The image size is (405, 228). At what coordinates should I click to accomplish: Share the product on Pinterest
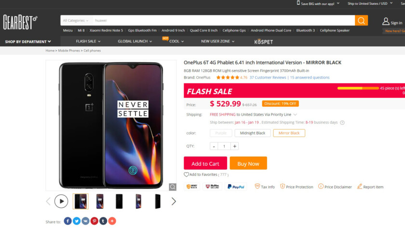click(x=94, y=221)
